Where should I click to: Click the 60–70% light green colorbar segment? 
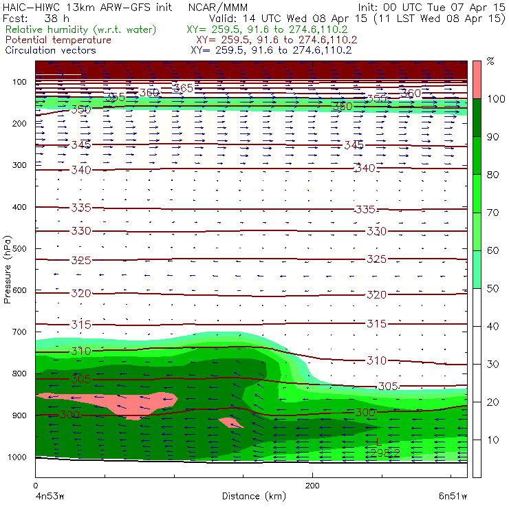coord(477,231)
